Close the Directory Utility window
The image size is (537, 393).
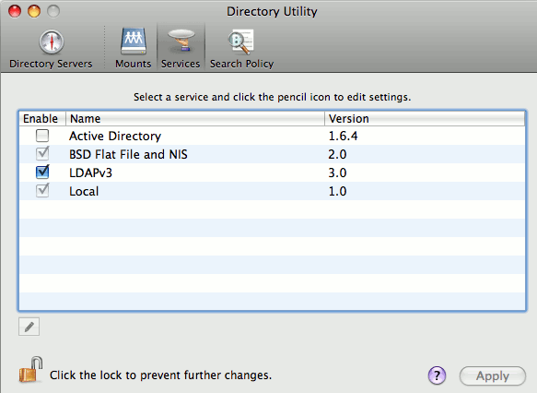click(x=15, y=11)
